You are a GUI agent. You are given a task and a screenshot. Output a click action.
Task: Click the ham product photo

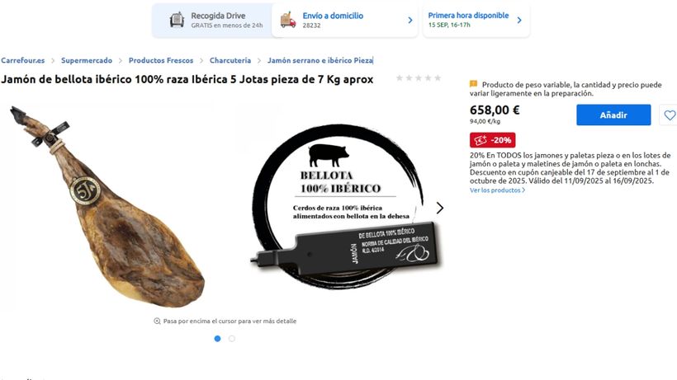coord(108,207)
